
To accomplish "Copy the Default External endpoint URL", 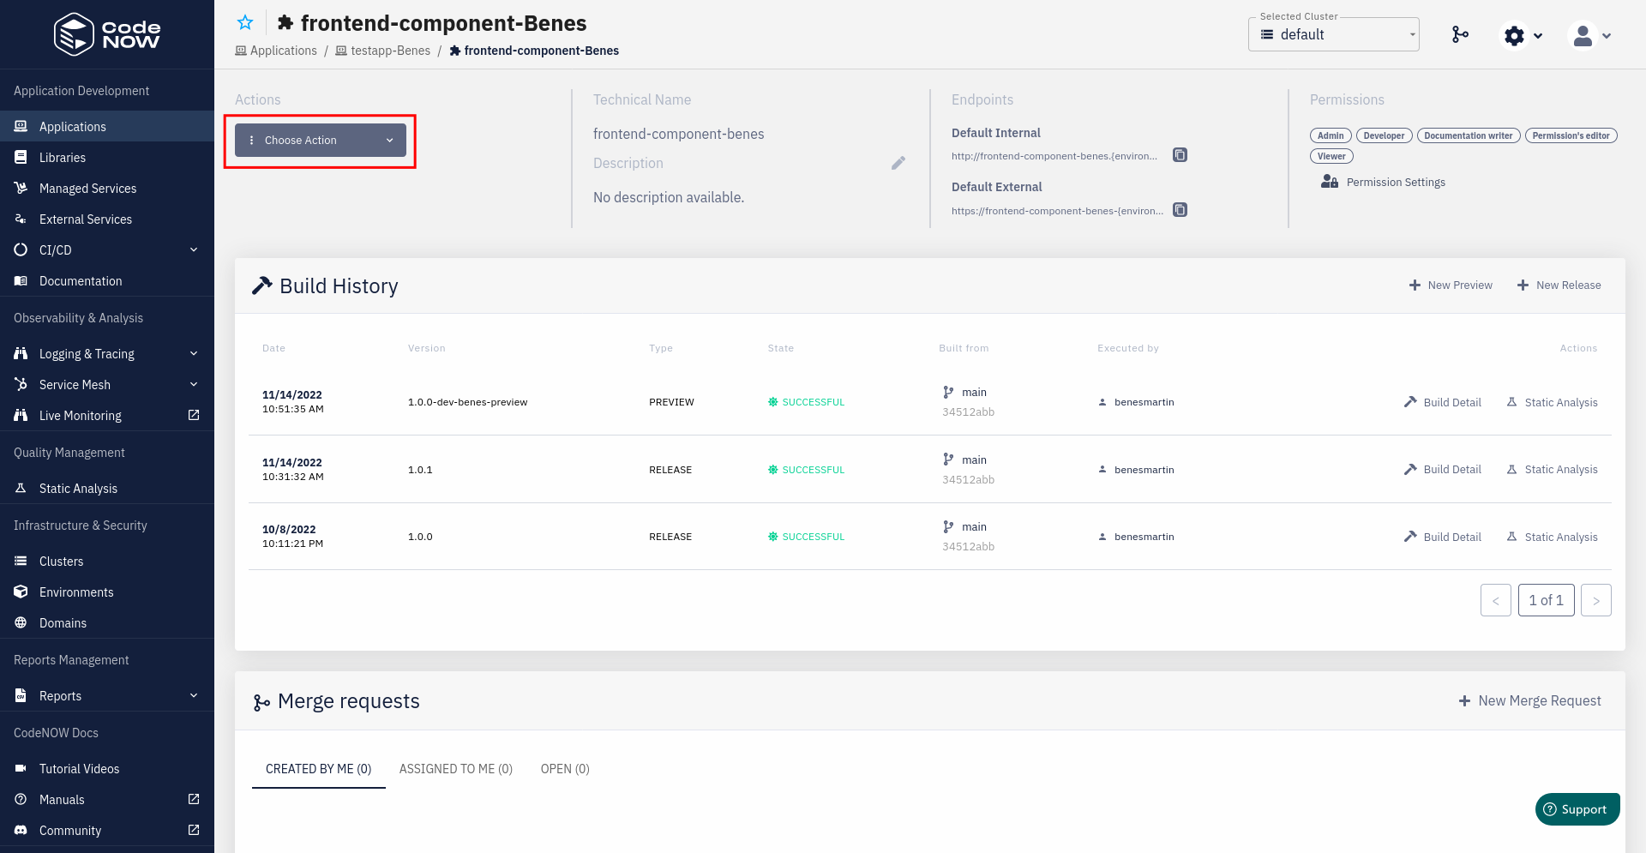I will [x=1180, y=210].
